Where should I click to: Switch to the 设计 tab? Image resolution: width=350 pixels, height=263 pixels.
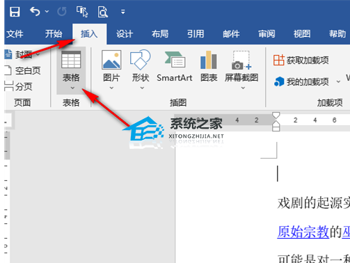coord(125,34)
